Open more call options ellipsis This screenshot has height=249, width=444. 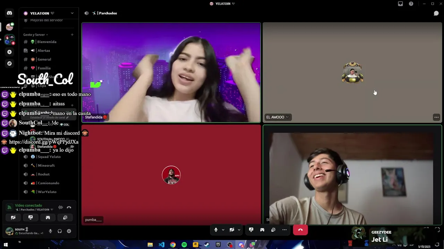click(x=284, y=230)
